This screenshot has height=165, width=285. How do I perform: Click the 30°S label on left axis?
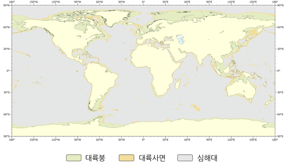point(6,93)
